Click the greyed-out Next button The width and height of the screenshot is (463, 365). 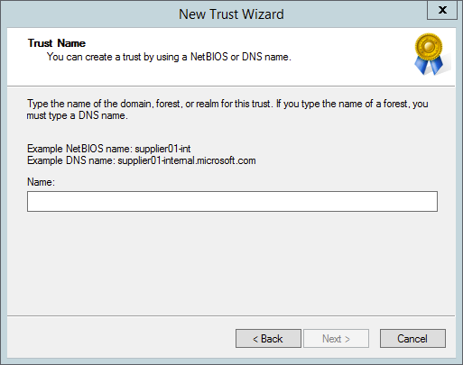tap(336, 338)
